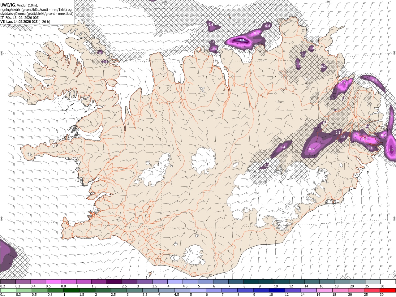Viewport: 396px width, 297px height.
Task: Click the 0.5 label in the large southeast purple patch
Action: (x=311, y=149)
